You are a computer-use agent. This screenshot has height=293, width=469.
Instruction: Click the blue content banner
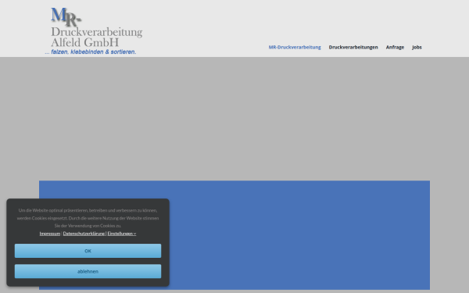(x=234, y=235)
